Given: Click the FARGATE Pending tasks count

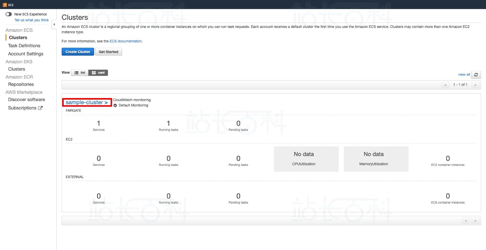Looking at the screenshot, I should click(x=238, y=123).
